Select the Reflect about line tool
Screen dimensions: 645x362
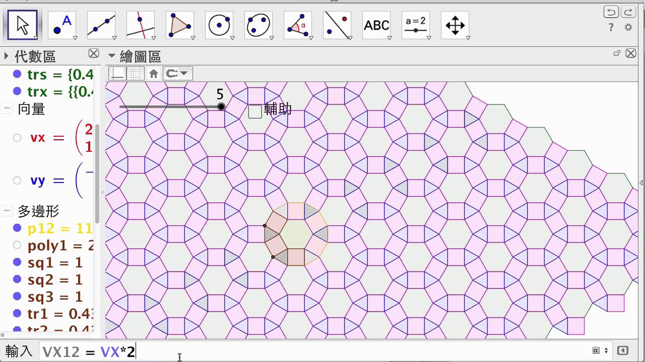[x=337, y=25]
